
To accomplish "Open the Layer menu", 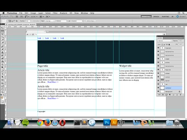I will click(41, 13).
